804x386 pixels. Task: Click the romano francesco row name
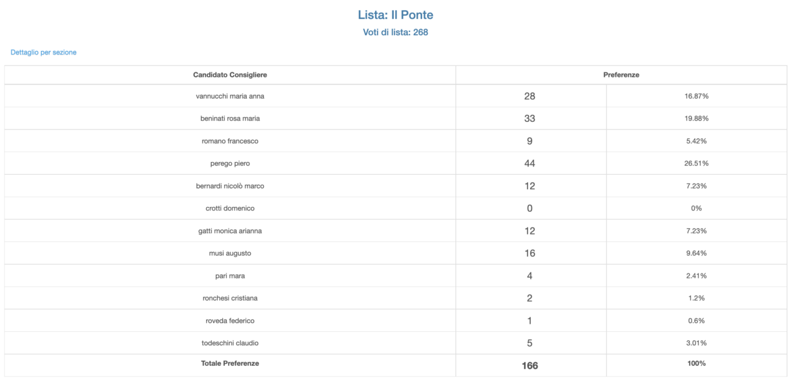point(230,141)
